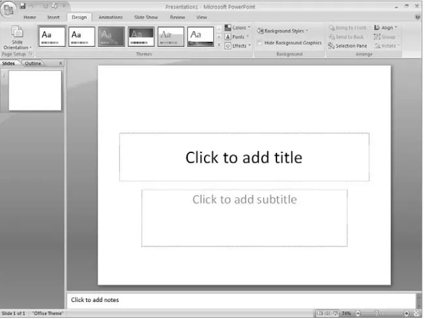The width and height of the screenshot is (425, 319).
Task: Expand the full themes gallery
Action: (219, 45)
